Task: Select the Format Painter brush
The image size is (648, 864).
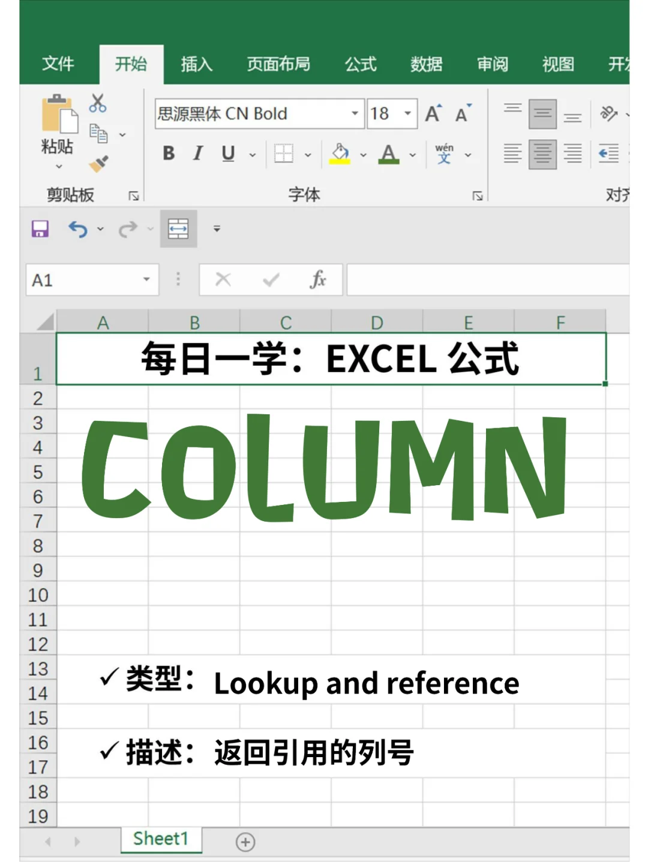Action: click(98, 163)
